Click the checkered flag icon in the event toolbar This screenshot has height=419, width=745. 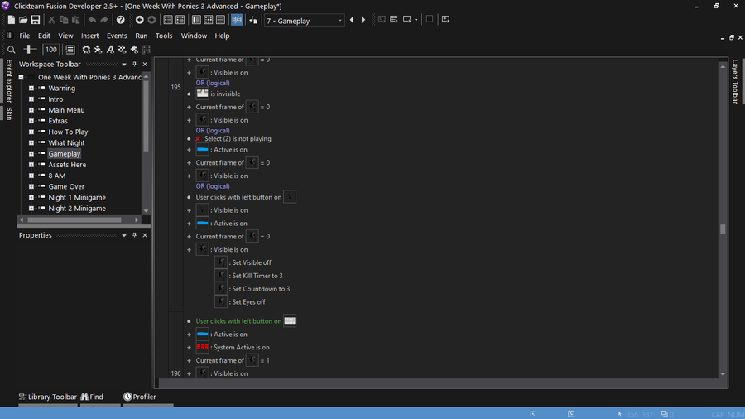pyautogui.click(x=123, y=50)
